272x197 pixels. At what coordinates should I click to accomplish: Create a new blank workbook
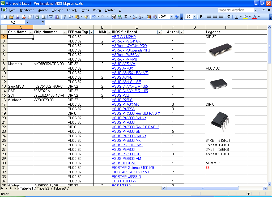5,17
